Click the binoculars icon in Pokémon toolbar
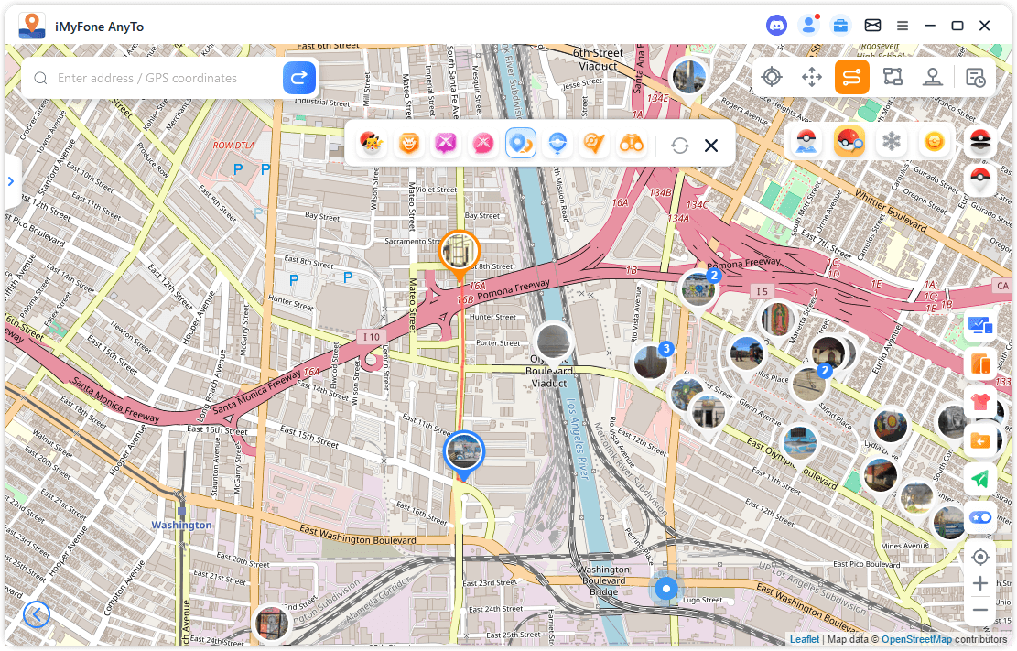The image size is (1017, 651). click(x=632, y=144)
